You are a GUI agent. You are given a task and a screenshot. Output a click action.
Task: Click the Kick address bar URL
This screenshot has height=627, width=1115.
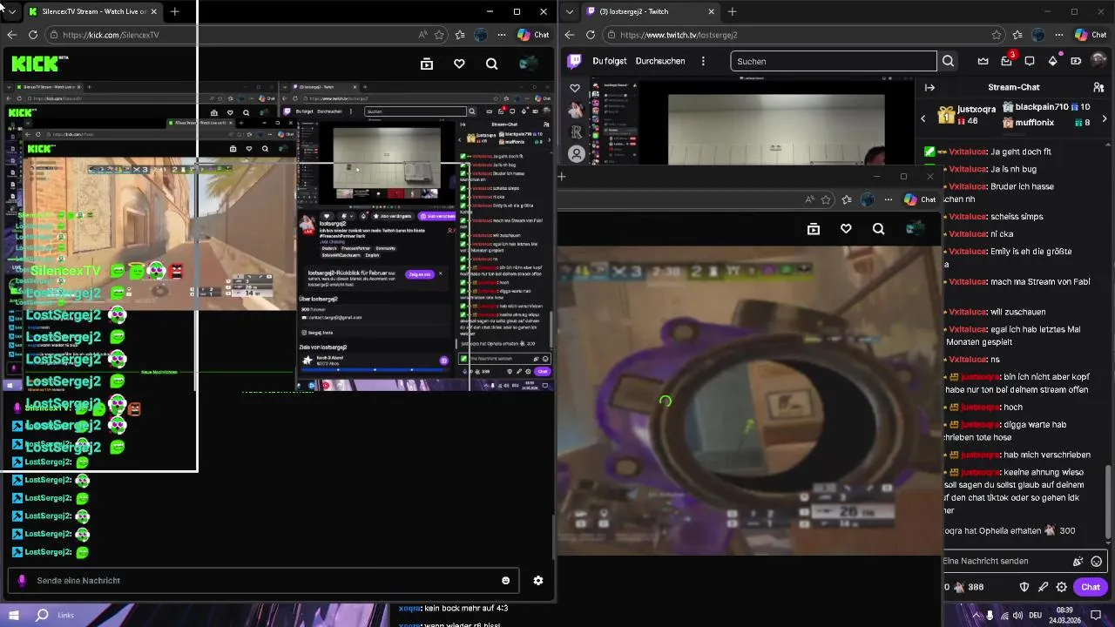pyautogui.click(x=111, y=35)
